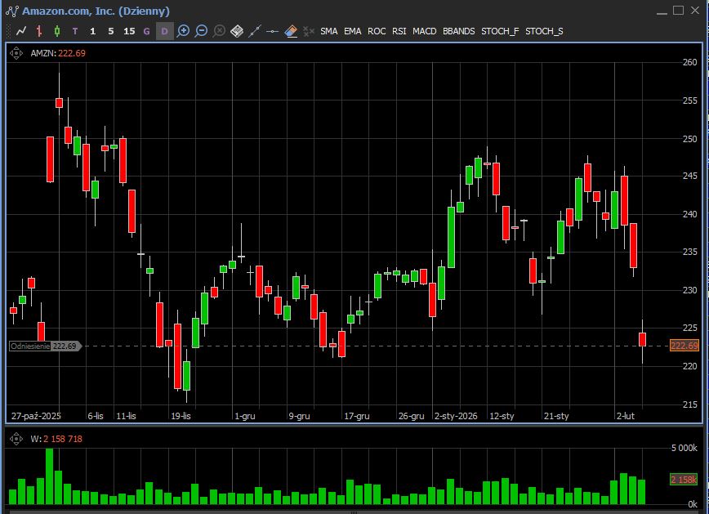Add the MACD indicator
709x514 pixels.
pos(425,31)
